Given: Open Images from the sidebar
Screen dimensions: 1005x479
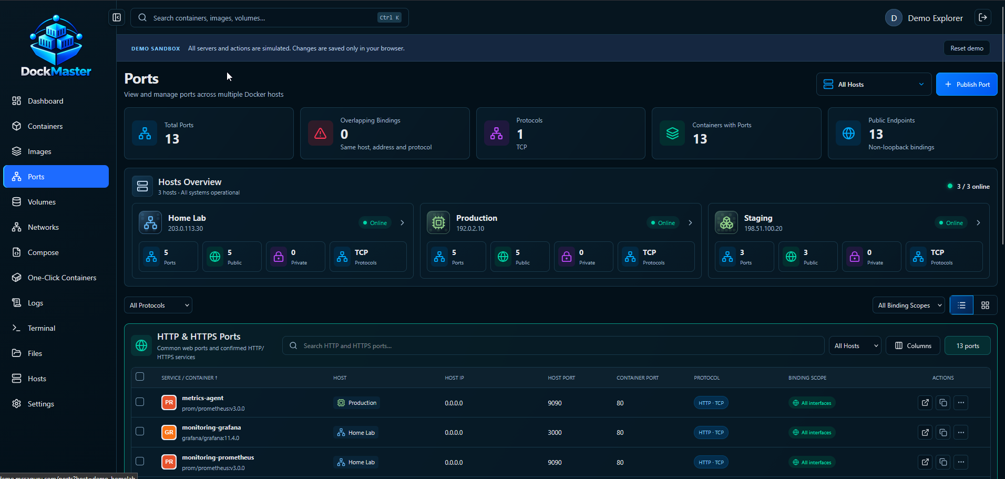Looking at the screenshot, I should pos(56,151).
